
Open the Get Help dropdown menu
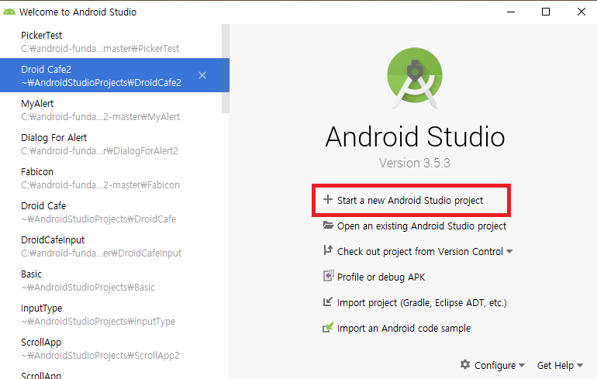[x=560, y=365]
